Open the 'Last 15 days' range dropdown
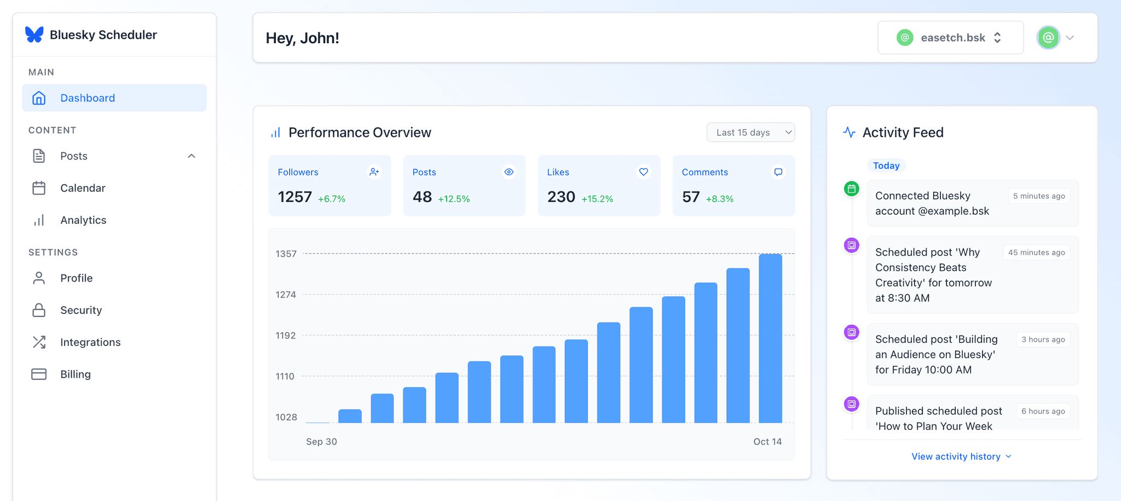Viewport: 1121px width, 501px height. 750,133
